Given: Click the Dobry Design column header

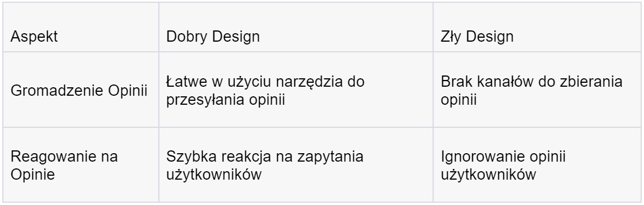Looking at the screenshot, I should 296,28.
